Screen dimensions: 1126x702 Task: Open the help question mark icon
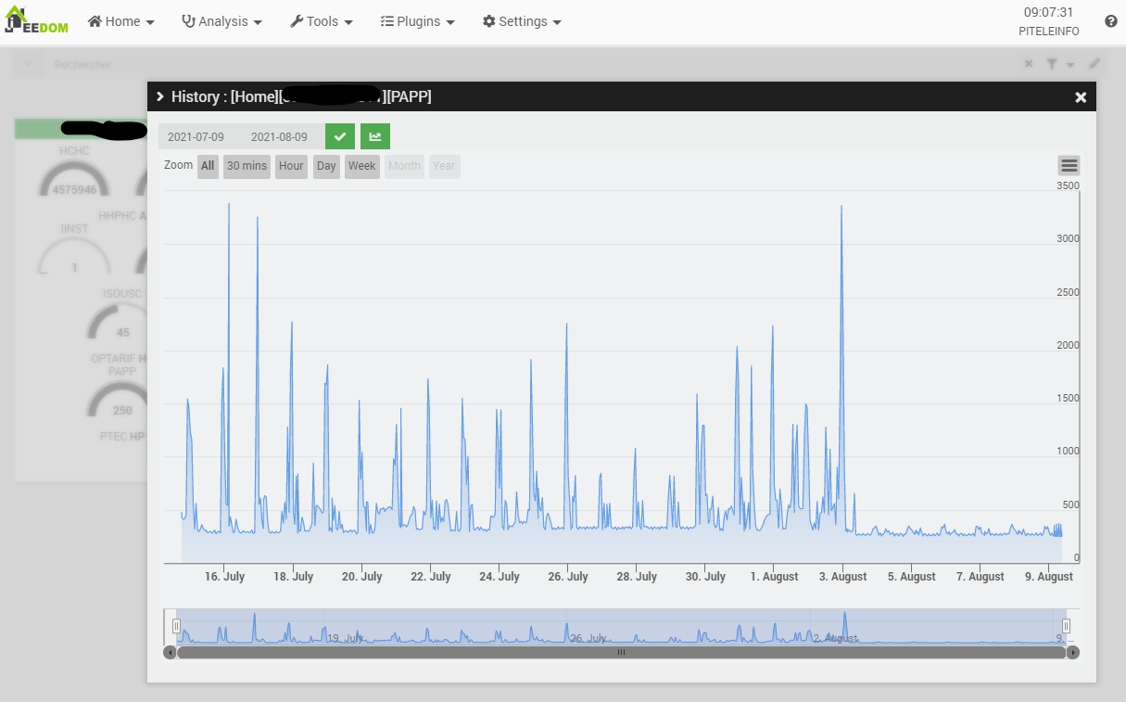click(1110, 21)
